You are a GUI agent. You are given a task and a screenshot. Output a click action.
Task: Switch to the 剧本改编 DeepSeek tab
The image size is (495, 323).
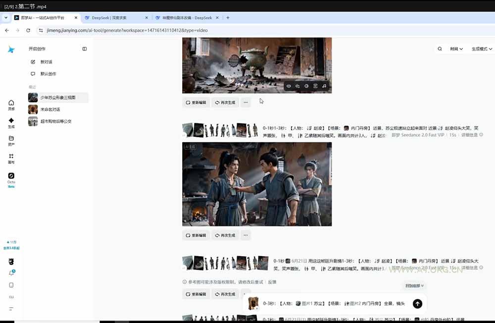tap(187, 18)
